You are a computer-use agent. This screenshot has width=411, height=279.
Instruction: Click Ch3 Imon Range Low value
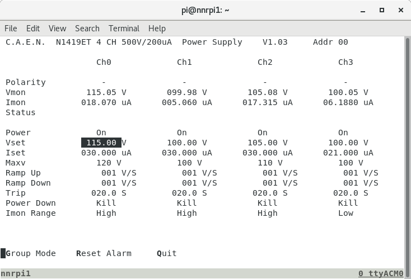(x=345, y=213)
